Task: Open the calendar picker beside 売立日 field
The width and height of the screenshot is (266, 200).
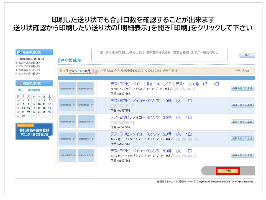Action: [96, 71]
